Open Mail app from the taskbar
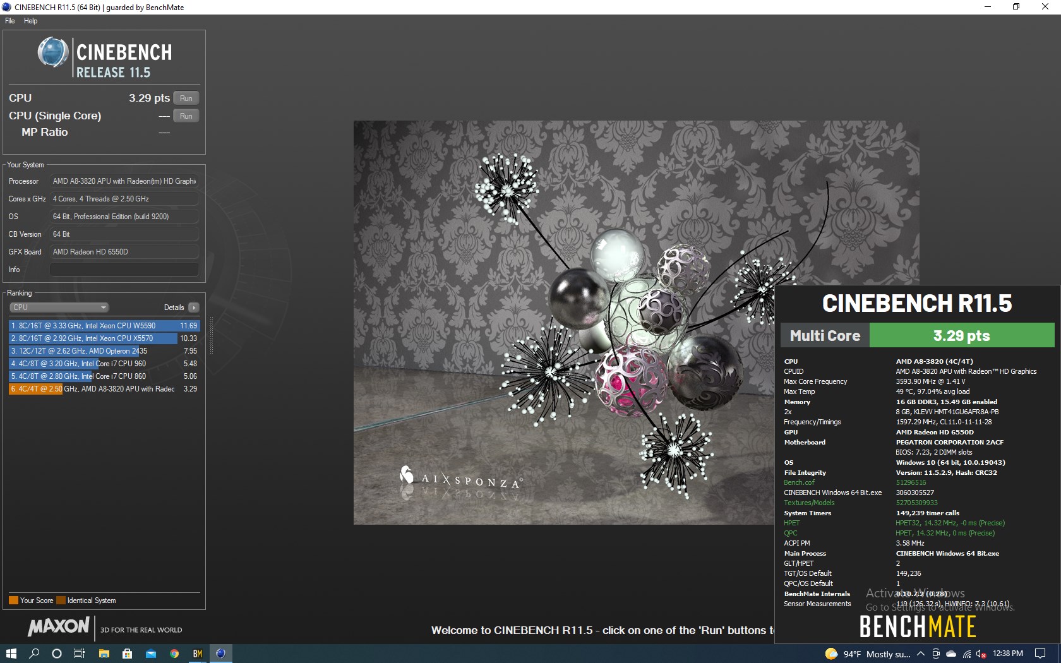This screenshot has height=663, width=1061. pyautogui.click(x=150, y=654)
